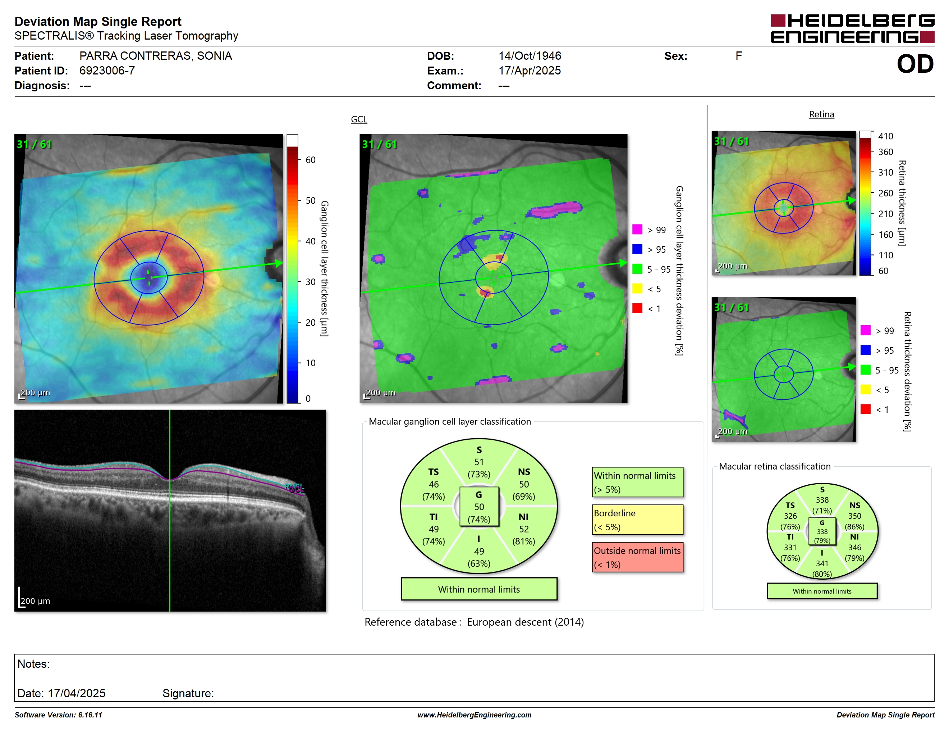The width and height of the screenshot is (949, 734).
Task: Click DOB value 14/Oct/1946
Action: (x=530, y=56)
